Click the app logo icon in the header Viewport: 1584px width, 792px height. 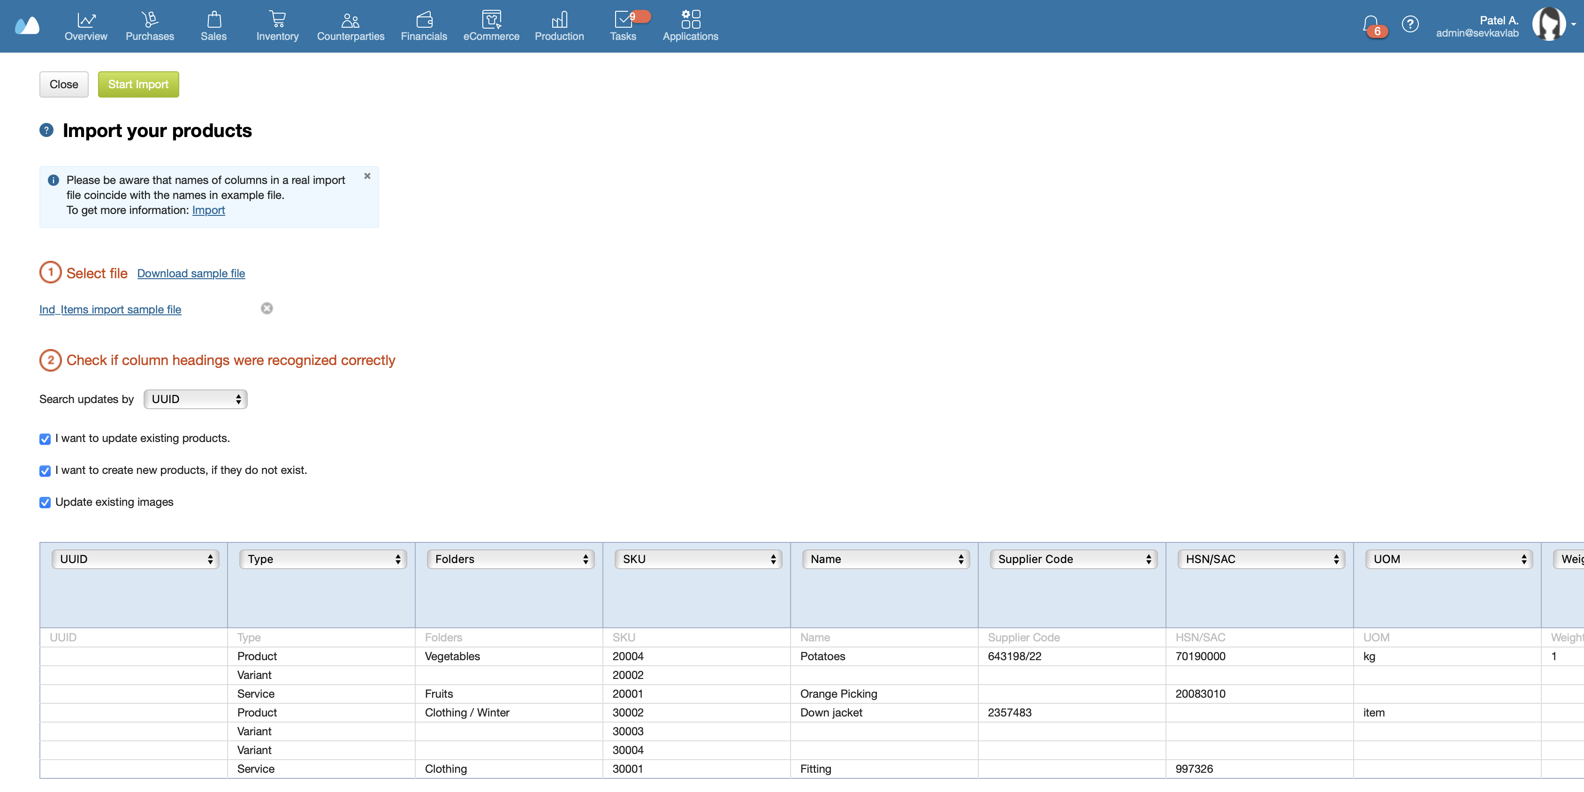(x=27, y=26)
